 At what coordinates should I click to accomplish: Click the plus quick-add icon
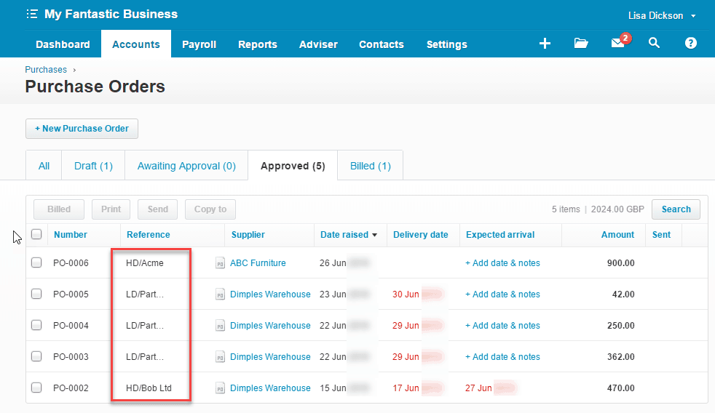click(x=545, y=43)
